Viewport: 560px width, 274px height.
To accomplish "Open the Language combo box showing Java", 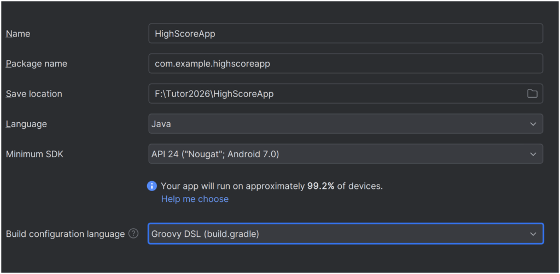I will click(x=339, y=124).
